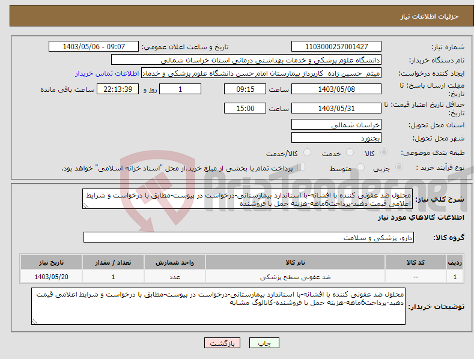Click the announcement date field 1403/05/06 - 09:07
Viewport: 474px width, 359px height.
point(93,47)
